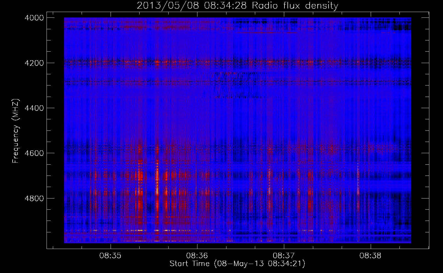
Task: Click the plot title '2013/05/08 08:34:28 Radio flux density'
Action: coord(237,5)
